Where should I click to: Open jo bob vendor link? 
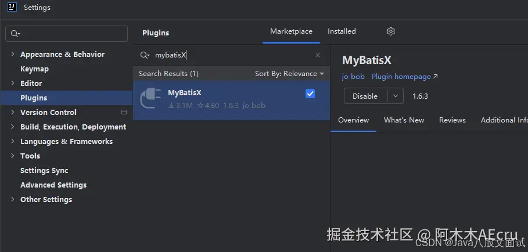click(353, 77)
